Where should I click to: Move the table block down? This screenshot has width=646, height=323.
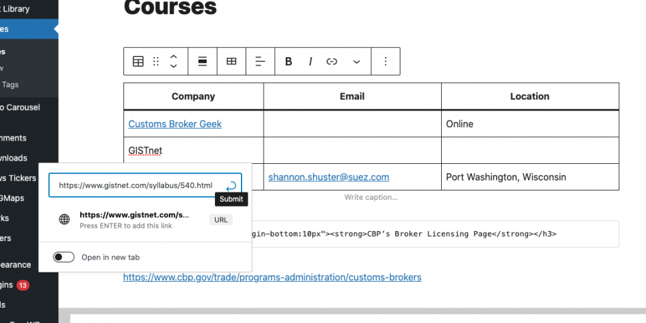[174, 67]
